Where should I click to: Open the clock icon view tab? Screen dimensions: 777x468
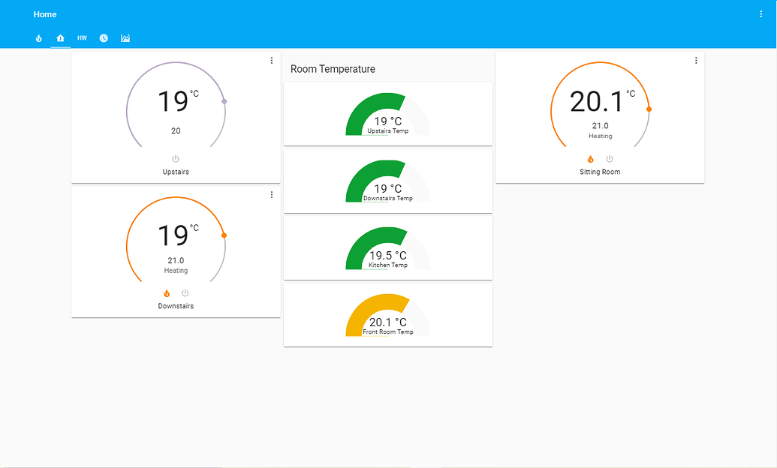tap(103, 37)
